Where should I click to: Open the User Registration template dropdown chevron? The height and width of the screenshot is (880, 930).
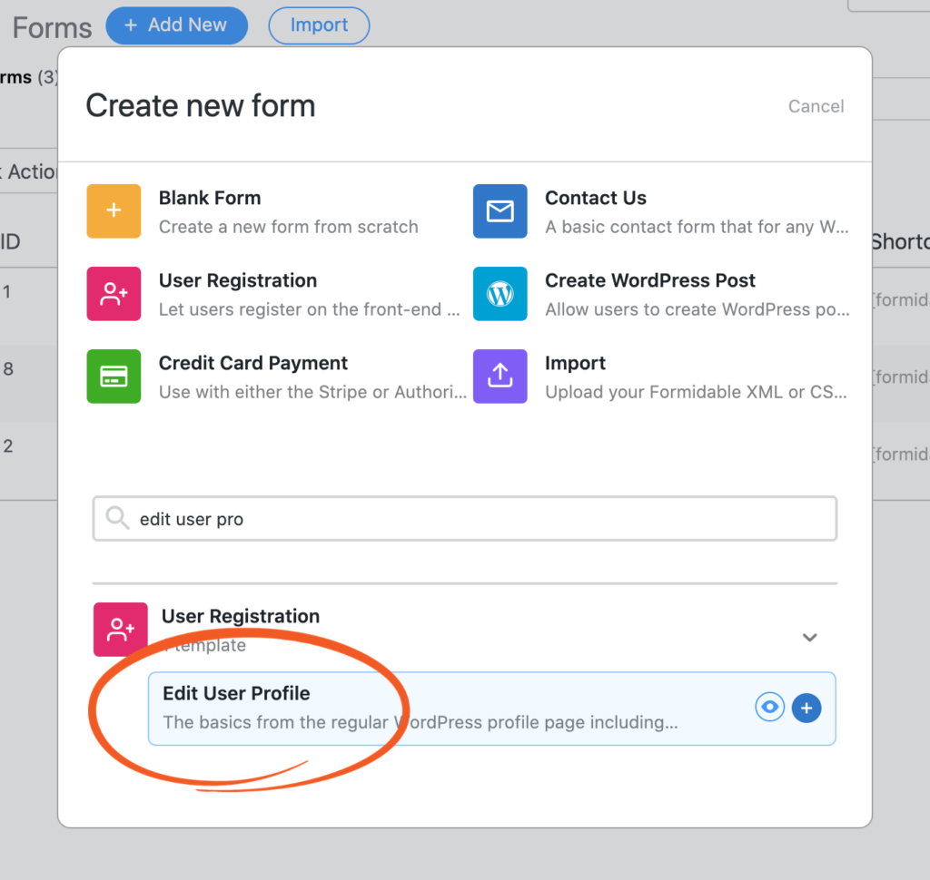pos(809,638)
